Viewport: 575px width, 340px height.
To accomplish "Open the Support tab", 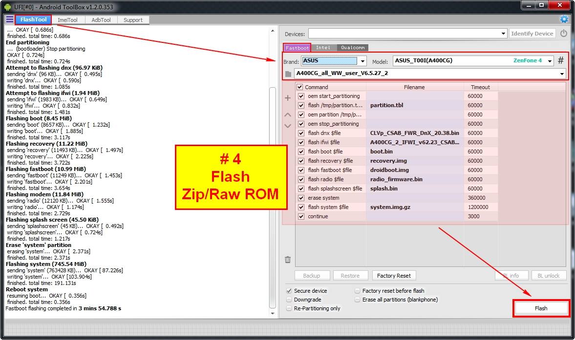I will click(x=133, y=20).
